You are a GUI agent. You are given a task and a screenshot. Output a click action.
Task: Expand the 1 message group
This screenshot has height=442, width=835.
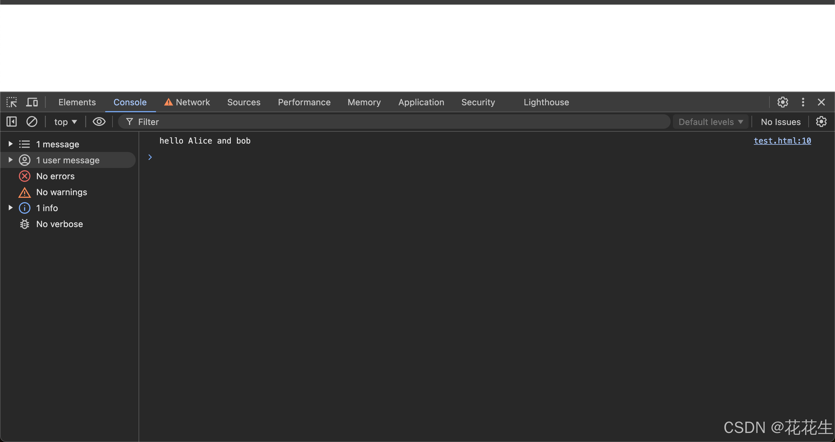(10, 144)
